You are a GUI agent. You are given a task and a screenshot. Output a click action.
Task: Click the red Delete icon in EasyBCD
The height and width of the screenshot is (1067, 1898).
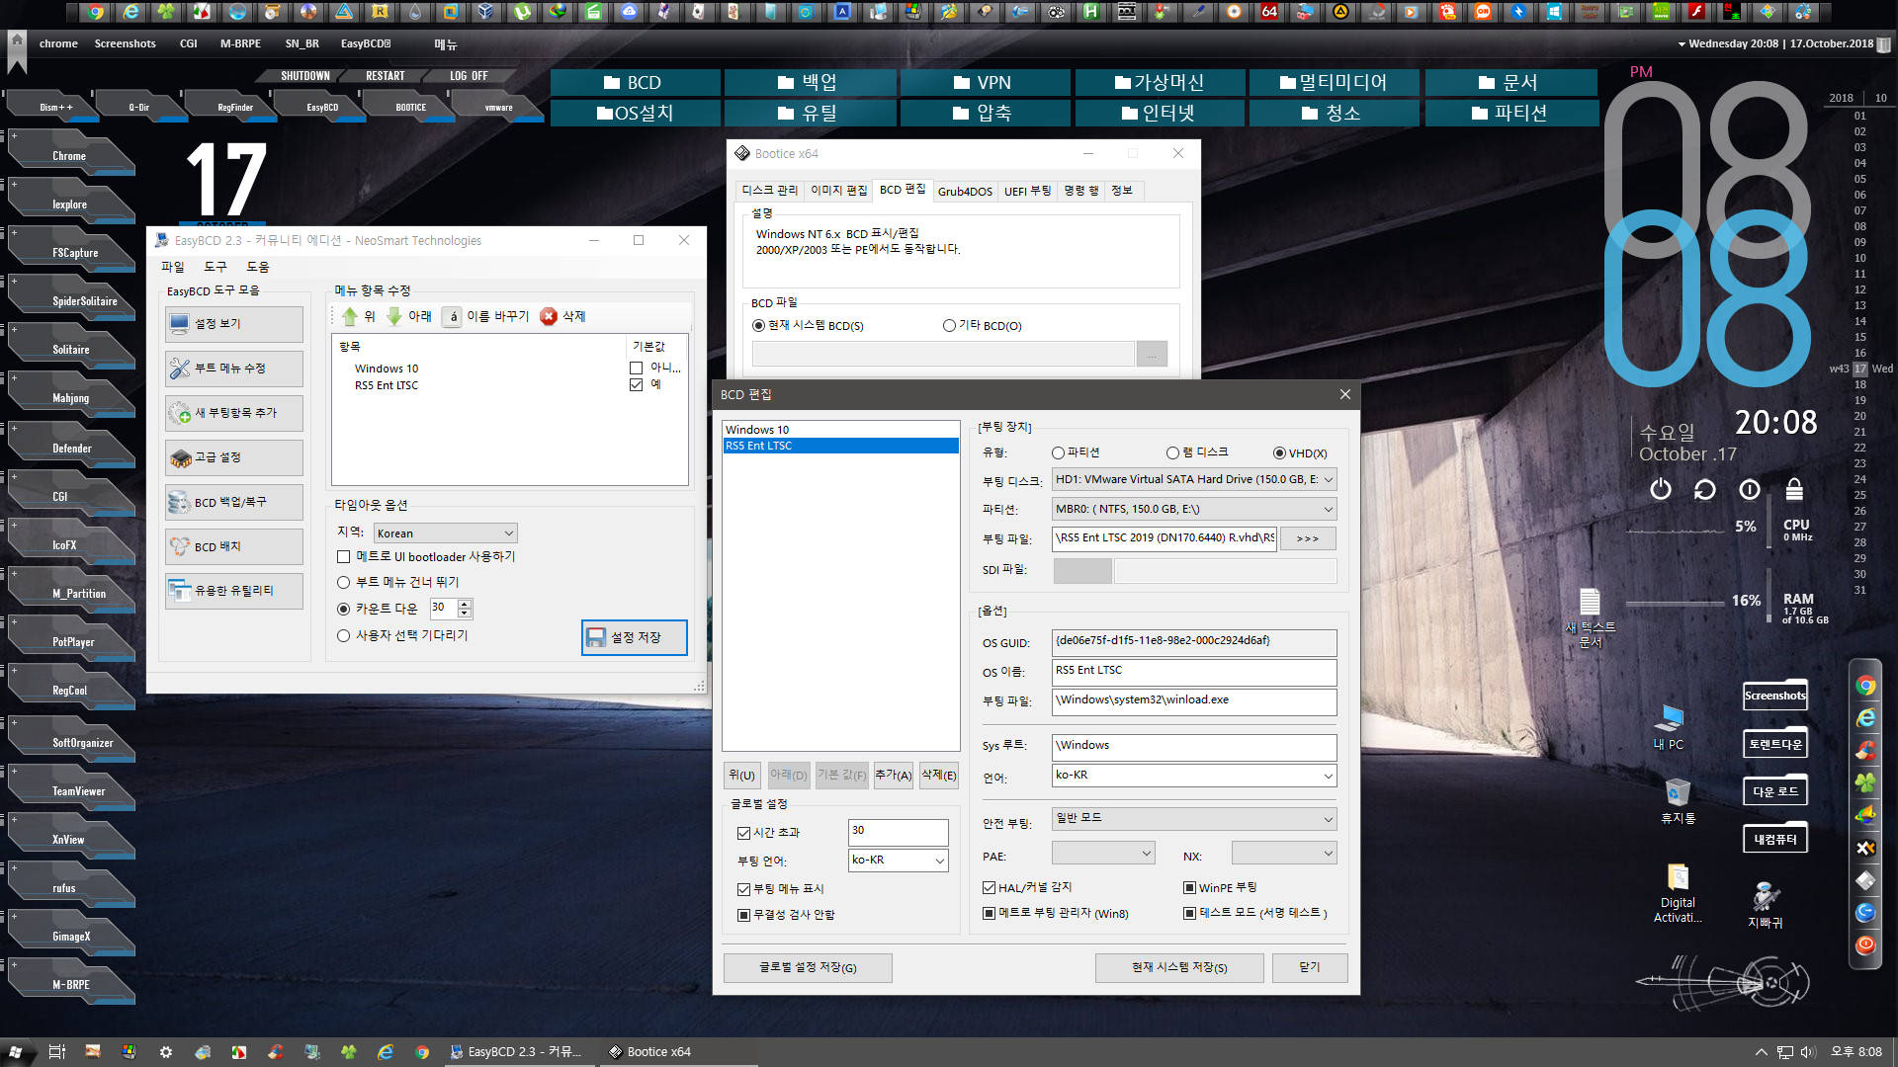(x=549, y=316)
